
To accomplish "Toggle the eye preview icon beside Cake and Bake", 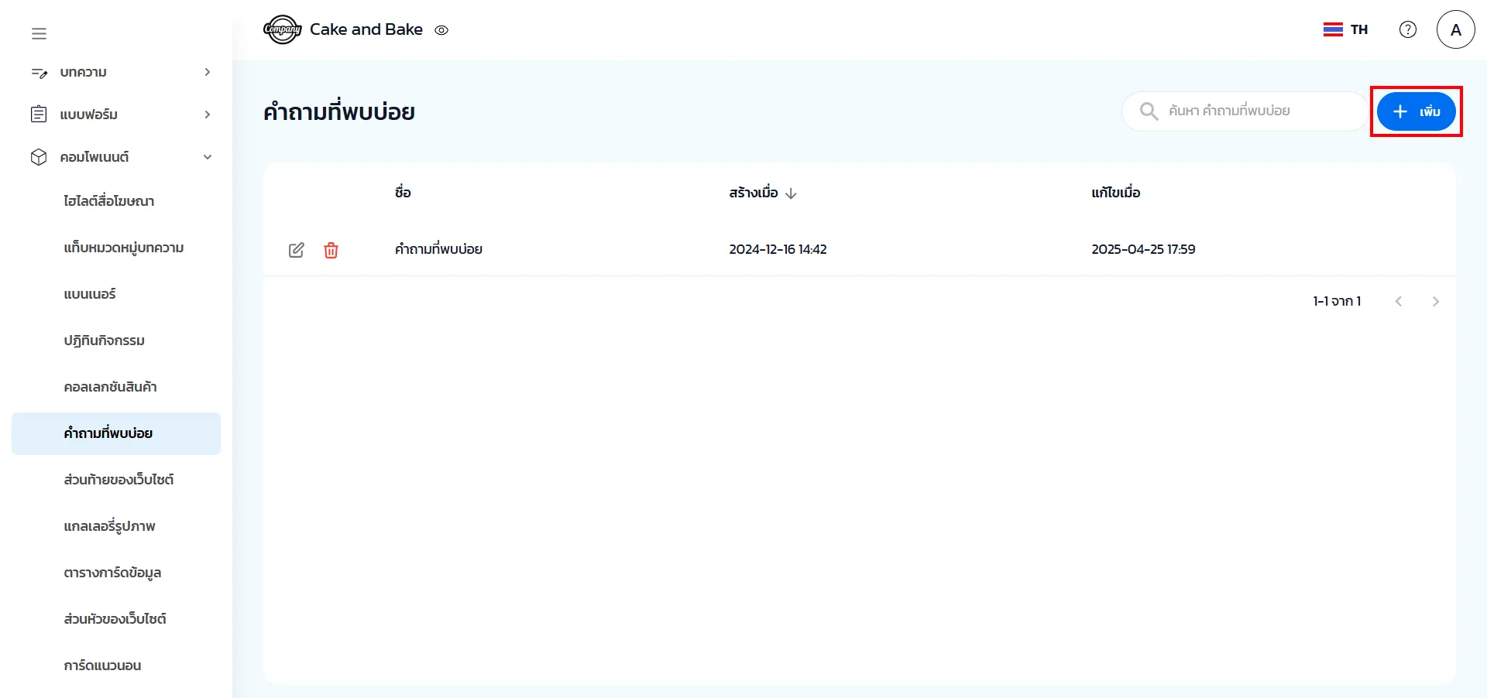I will pyautogui.click(x=441, y=30).
